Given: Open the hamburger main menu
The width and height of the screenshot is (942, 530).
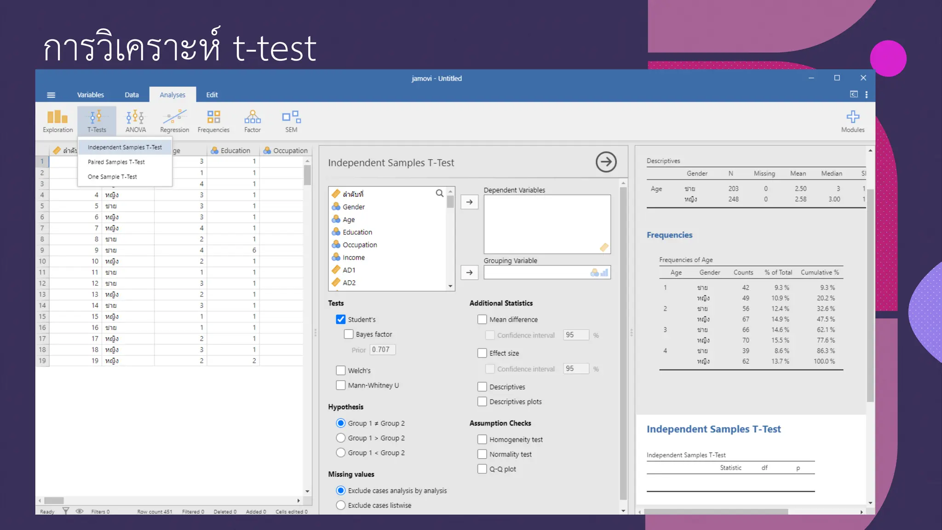Looking at the screenshot, I should pos(51,95).
